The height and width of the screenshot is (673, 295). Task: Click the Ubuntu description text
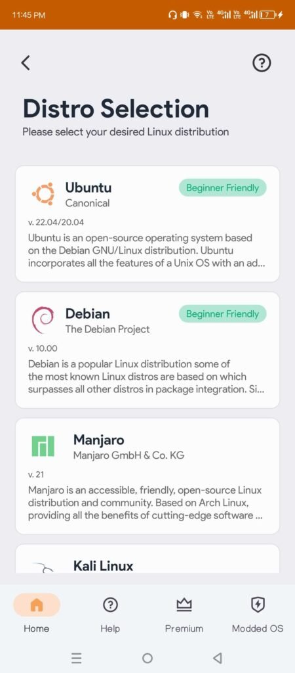(x=147, y=250)
